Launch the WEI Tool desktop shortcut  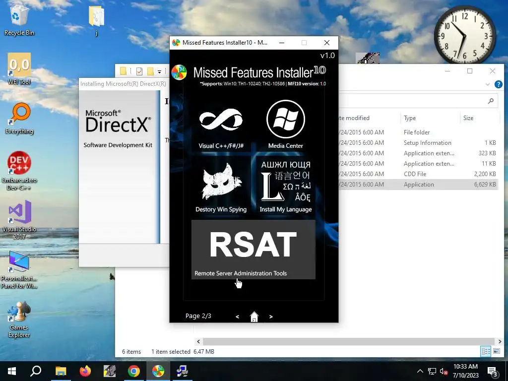click(x=19, y=69)
